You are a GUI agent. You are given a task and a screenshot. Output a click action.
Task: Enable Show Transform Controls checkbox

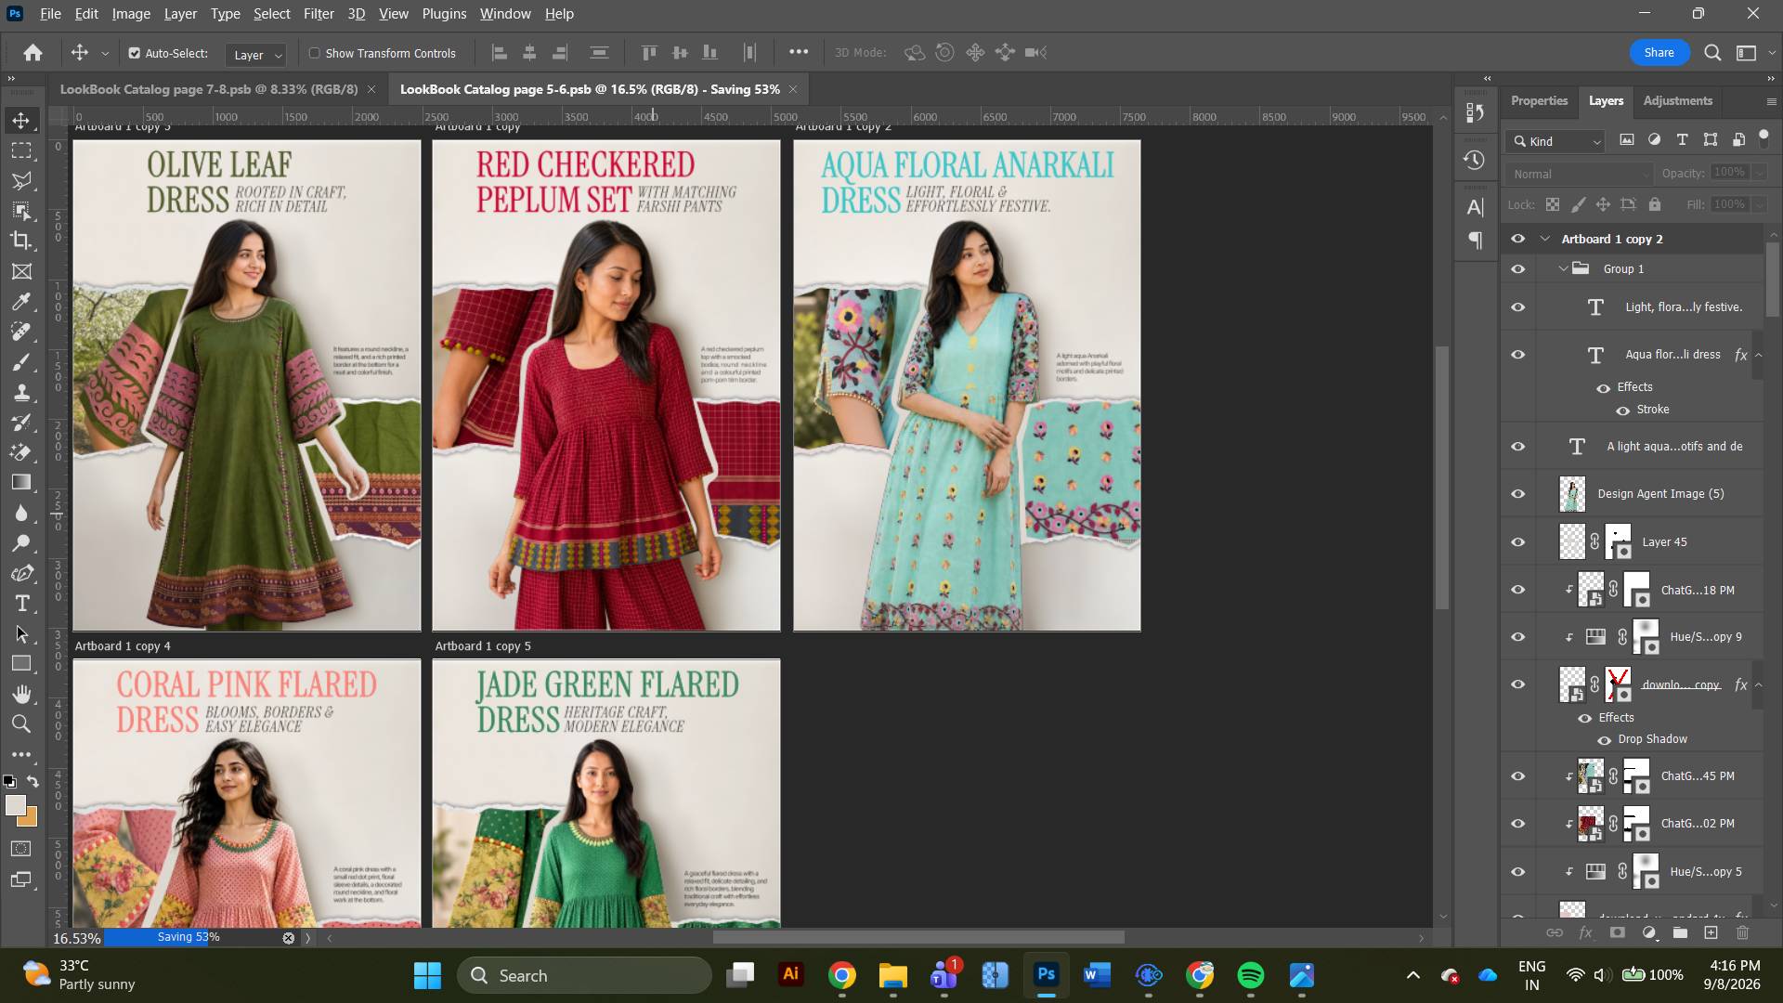click(315, 53)
